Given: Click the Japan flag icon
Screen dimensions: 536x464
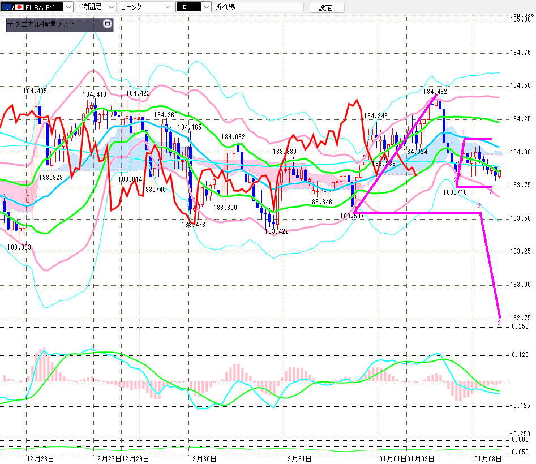Looking at the screenshot, I should [x=19, y=7].
